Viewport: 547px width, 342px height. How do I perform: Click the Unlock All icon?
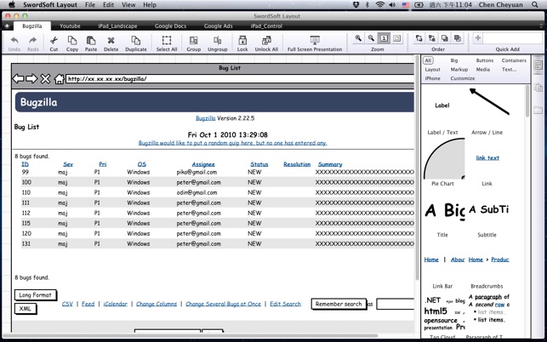[266, 40]
